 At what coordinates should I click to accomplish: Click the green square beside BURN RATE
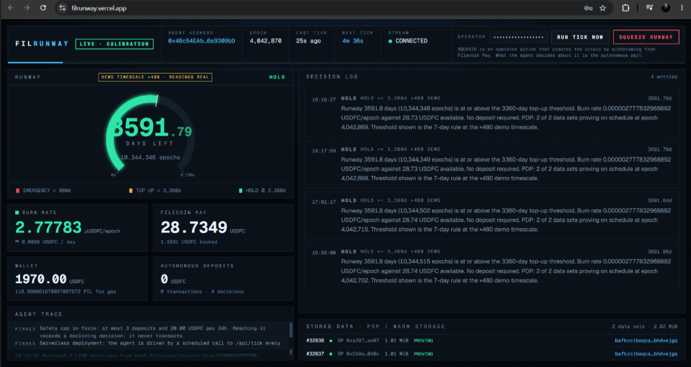tap(17, 212)
